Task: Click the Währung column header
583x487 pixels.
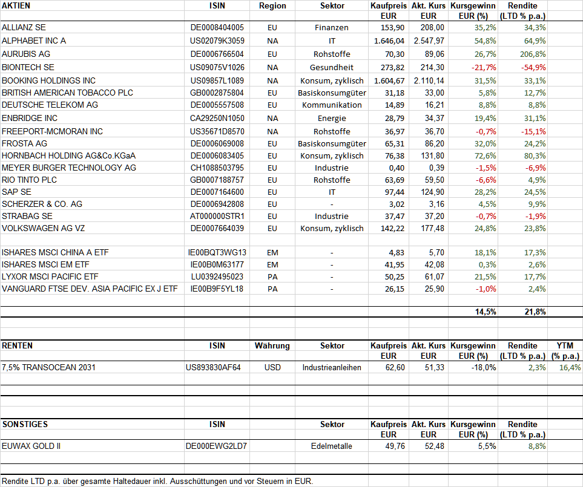Action: tap(272, 345)
